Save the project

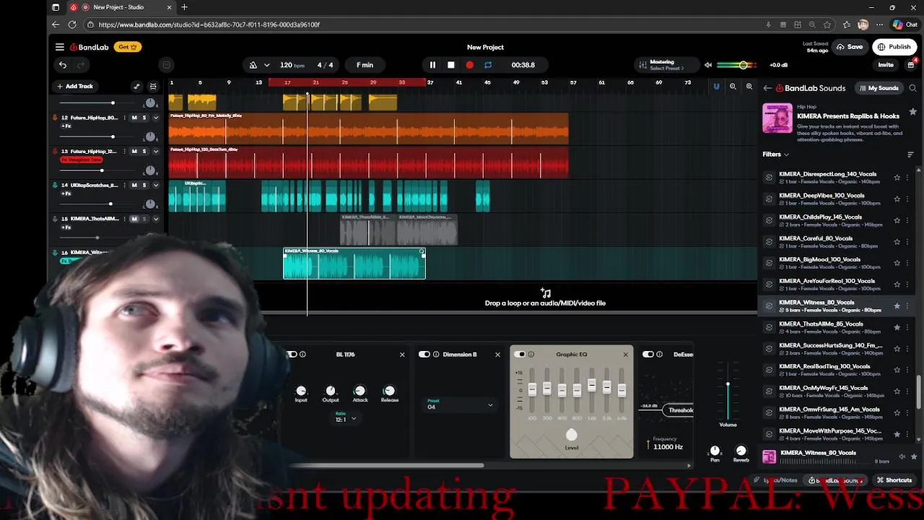(850, 47)
